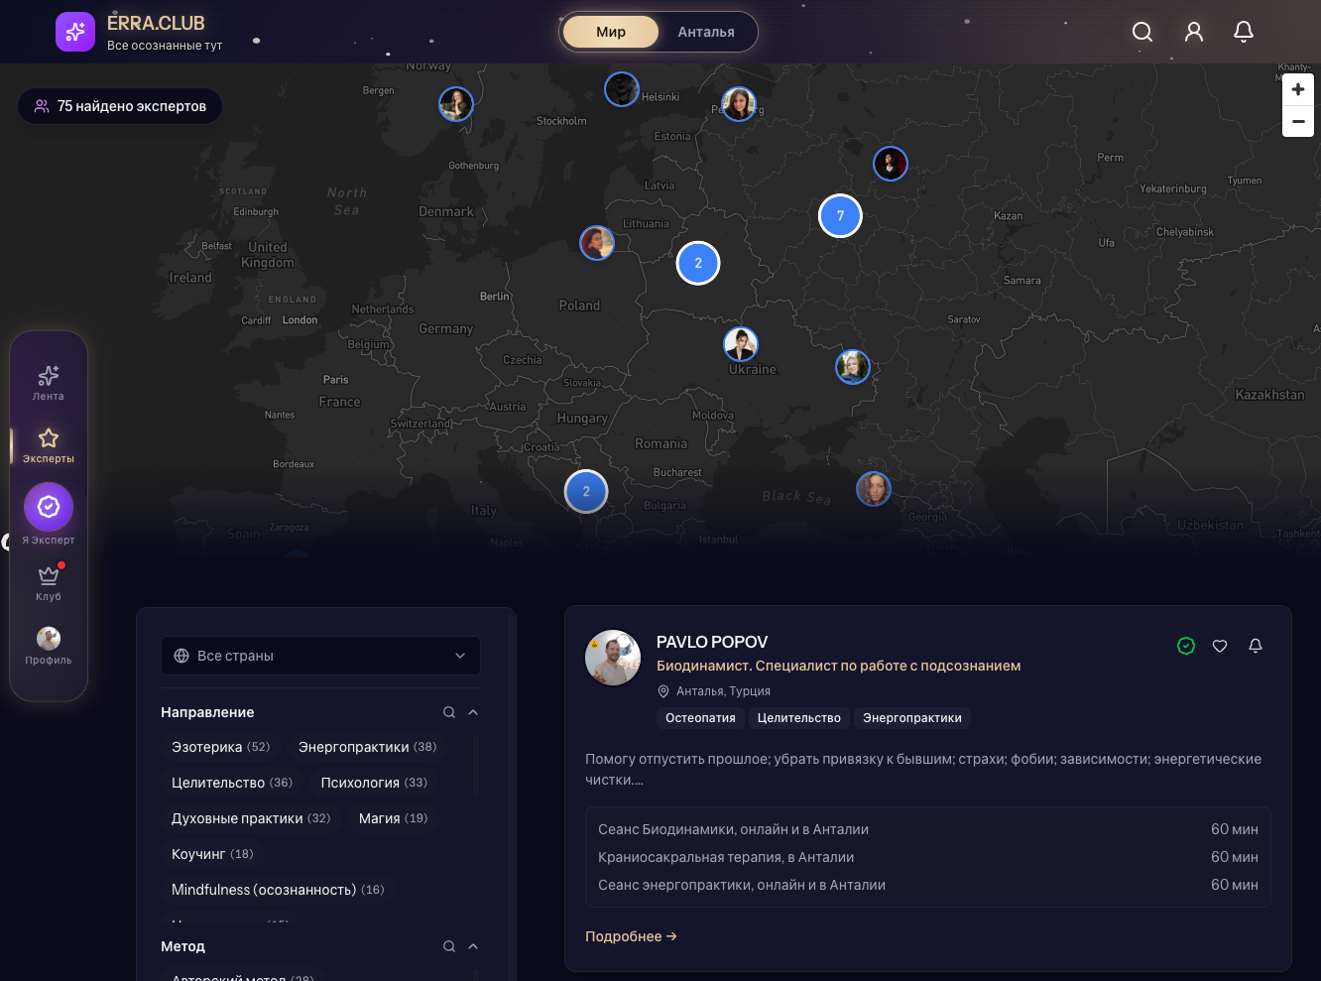The height and width of the screenshot is (981, 1321).
Task: Search within the Метод filter section
Action: click(449, 946)
